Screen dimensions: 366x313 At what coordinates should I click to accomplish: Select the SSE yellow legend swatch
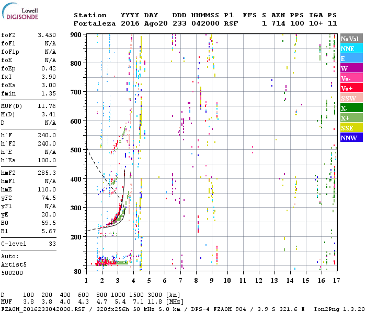coord(351,128)
